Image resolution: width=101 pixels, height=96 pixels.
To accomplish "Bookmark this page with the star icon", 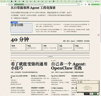I will pos(78,4).
